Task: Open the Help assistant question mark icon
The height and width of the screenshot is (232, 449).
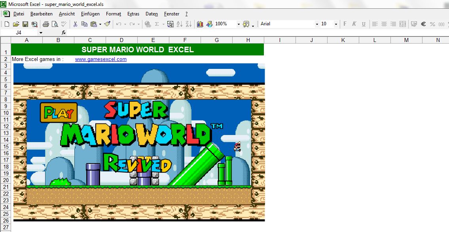Action: click(x=246, y=24)
